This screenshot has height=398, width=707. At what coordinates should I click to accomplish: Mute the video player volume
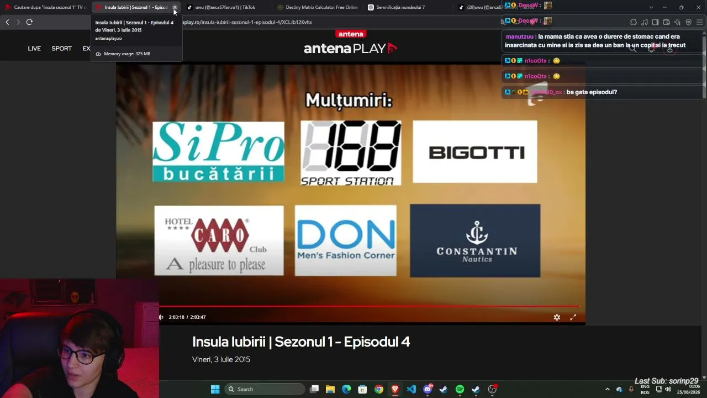pyautogui.click(x=161, y=317)
